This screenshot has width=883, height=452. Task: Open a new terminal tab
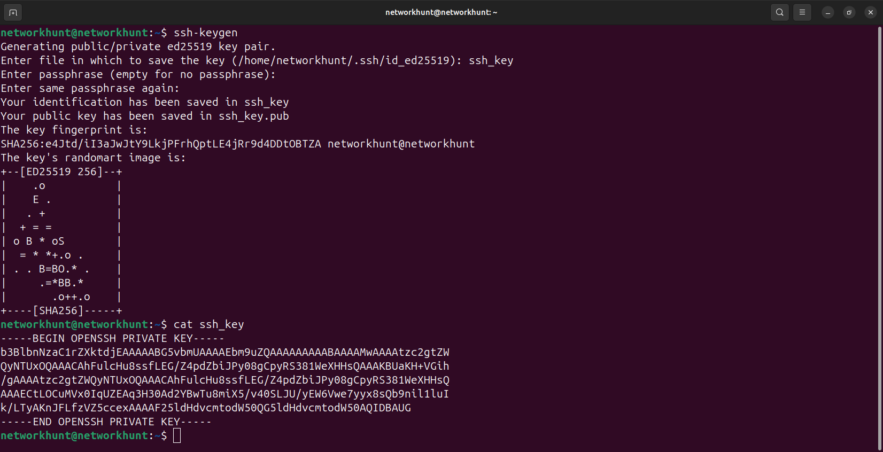pyautogui.click(x=13, y=12)
